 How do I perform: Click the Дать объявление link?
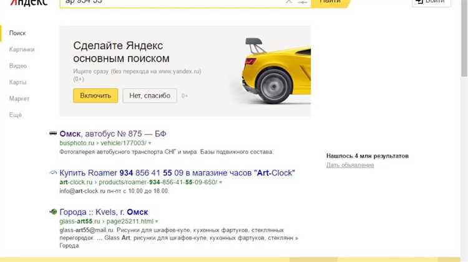coord(350,165)
